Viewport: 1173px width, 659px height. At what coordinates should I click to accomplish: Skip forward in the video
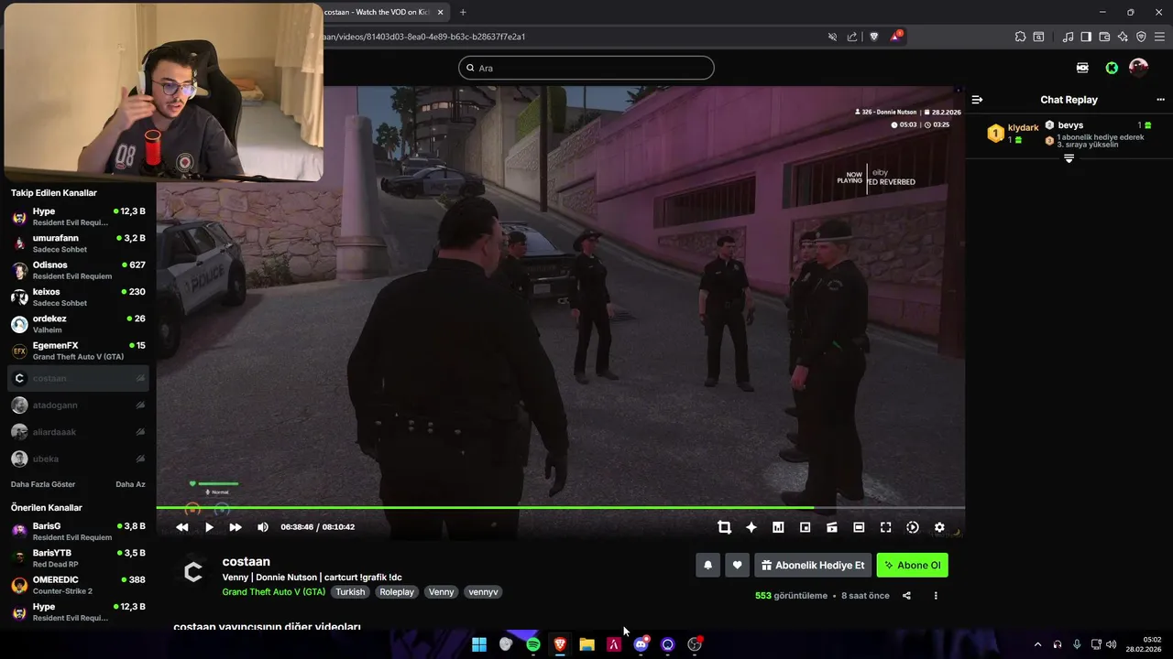(x=236, y=527)
